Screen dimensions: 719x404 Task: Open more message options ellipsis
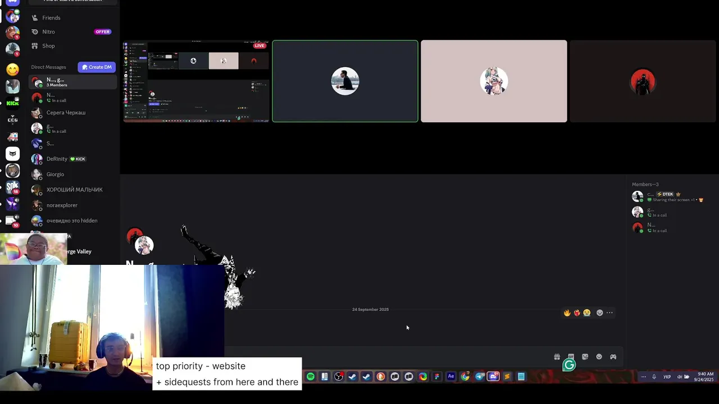[609, 313]
